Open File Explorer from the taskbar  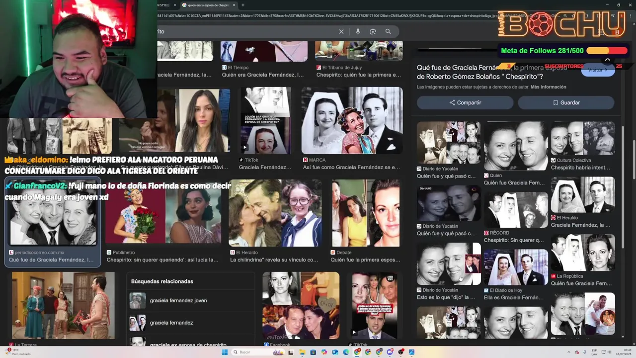pyautogui.click(x=302, y=352)
